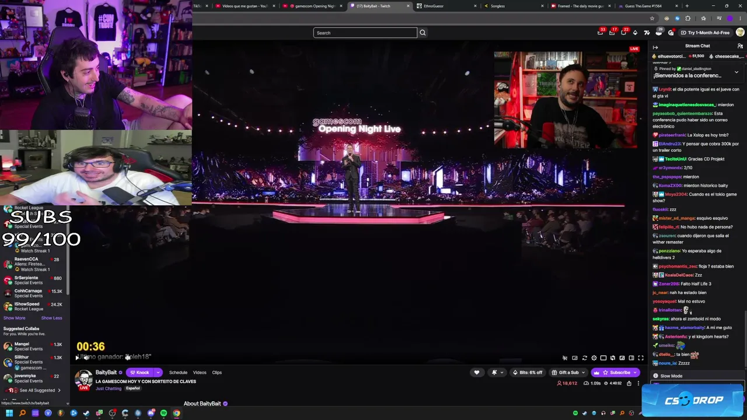Open Silithur's channel in Suggested Collabs
Image resolution: width=747 pixels, height=420 pixels.
click(34, 363)
